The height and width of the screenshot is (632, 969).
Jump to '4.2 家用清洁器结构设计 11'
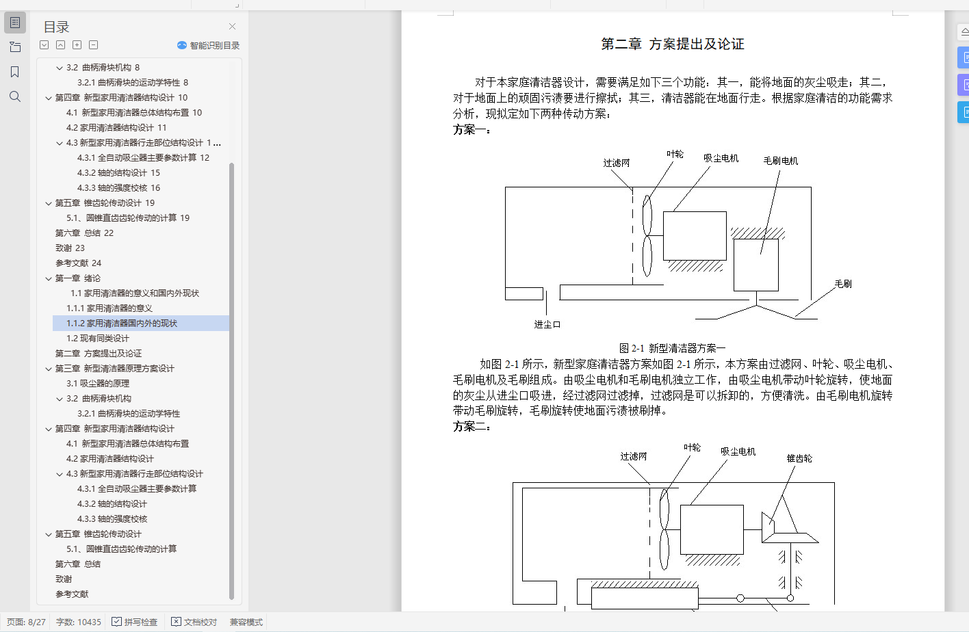coord(116,128)
